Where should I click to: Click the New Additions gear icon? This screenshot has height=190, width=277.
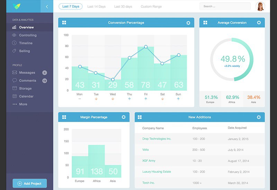point(259,117)
